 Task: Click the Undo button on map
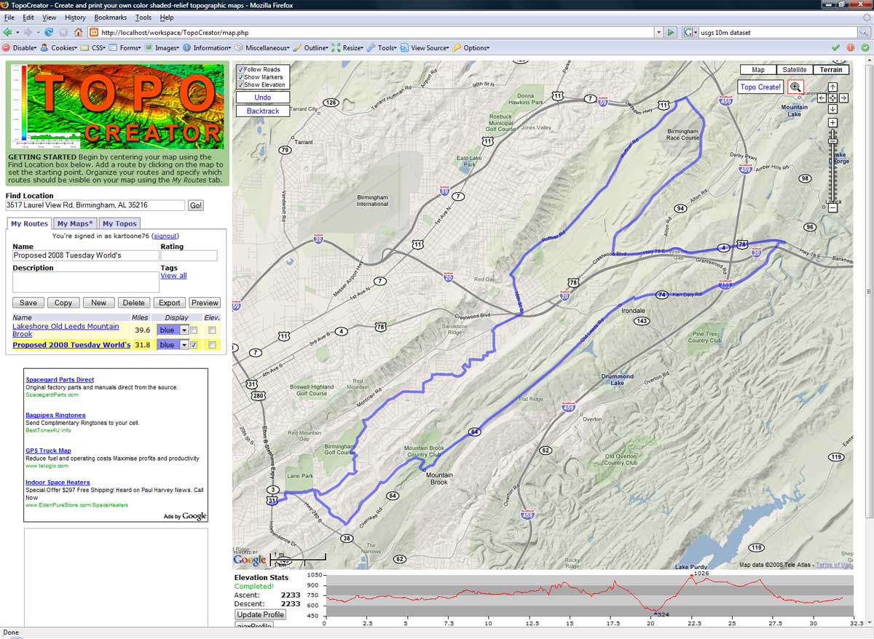click(263, 98)
